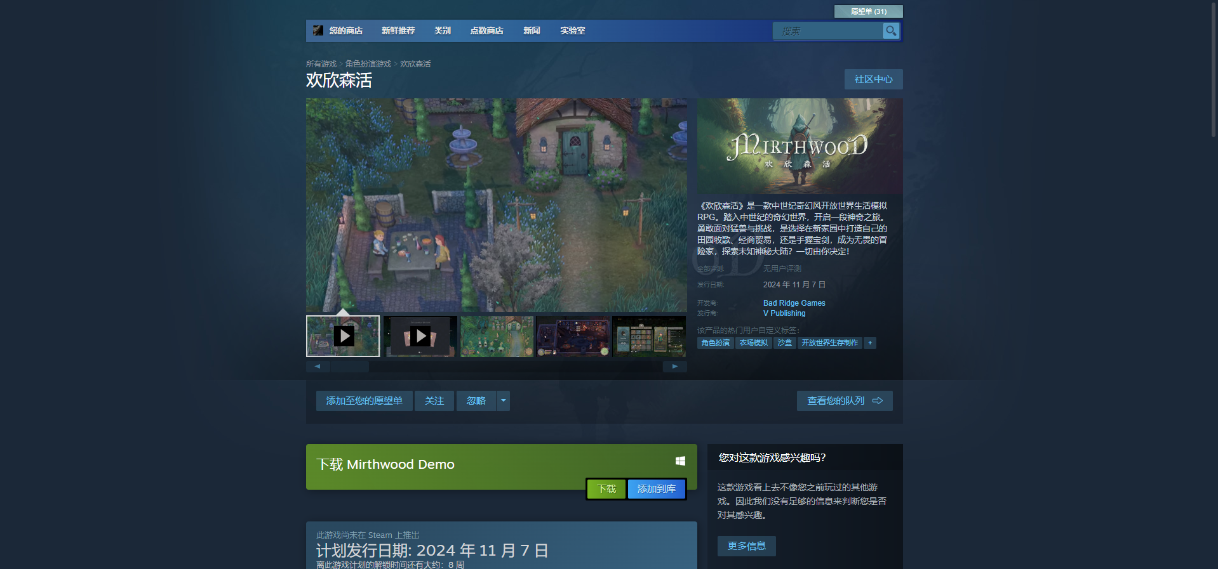Image resolution: width=1218 pixels, height=569 pixels.
Task: Open the V Publishing publisher link
Action: [x=784, y=313]
